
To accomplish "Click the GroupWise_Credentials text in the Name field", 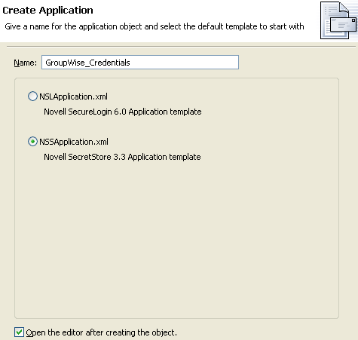I will (x=87, y=63).
